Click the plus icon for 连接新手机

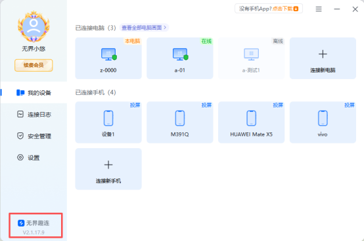[108, 165]
